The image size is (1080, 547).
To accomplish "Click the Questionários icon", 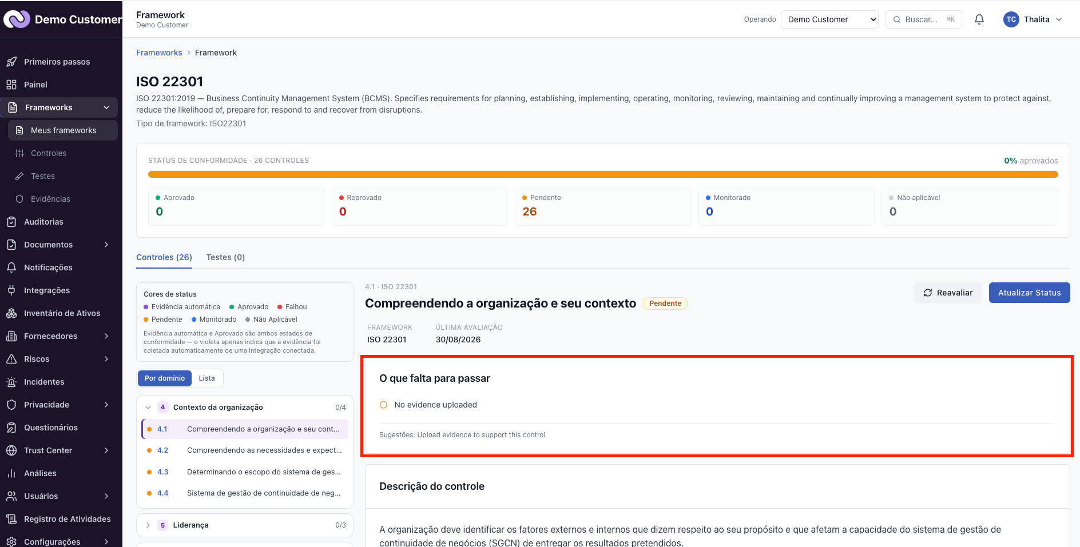I will 11,428.
